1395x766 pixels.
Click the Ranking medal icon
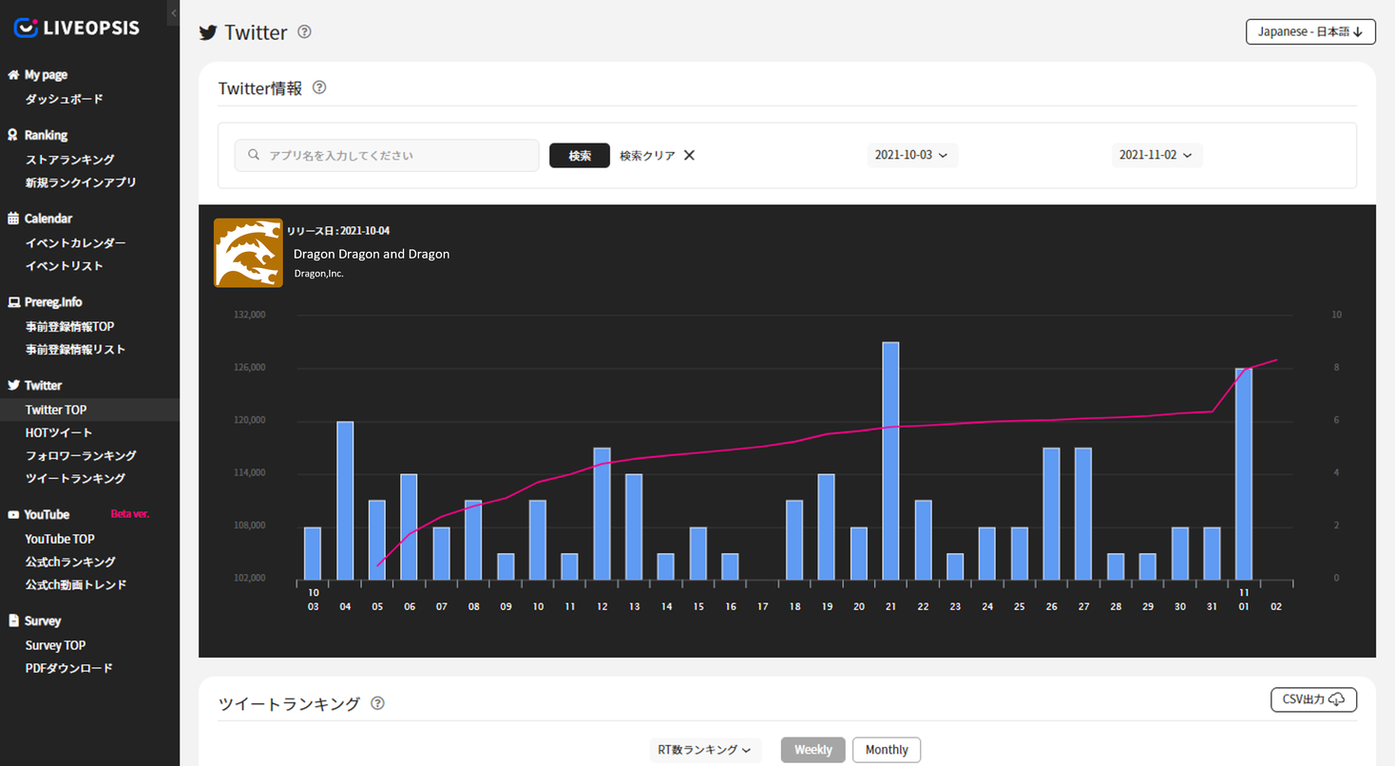[13, 135]
